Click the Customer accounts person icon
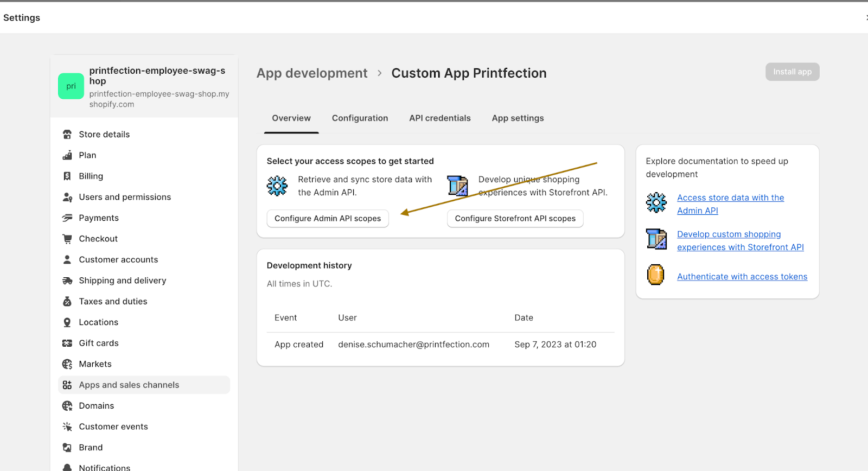This screenshot has width=868, height=471. (67, 259)
